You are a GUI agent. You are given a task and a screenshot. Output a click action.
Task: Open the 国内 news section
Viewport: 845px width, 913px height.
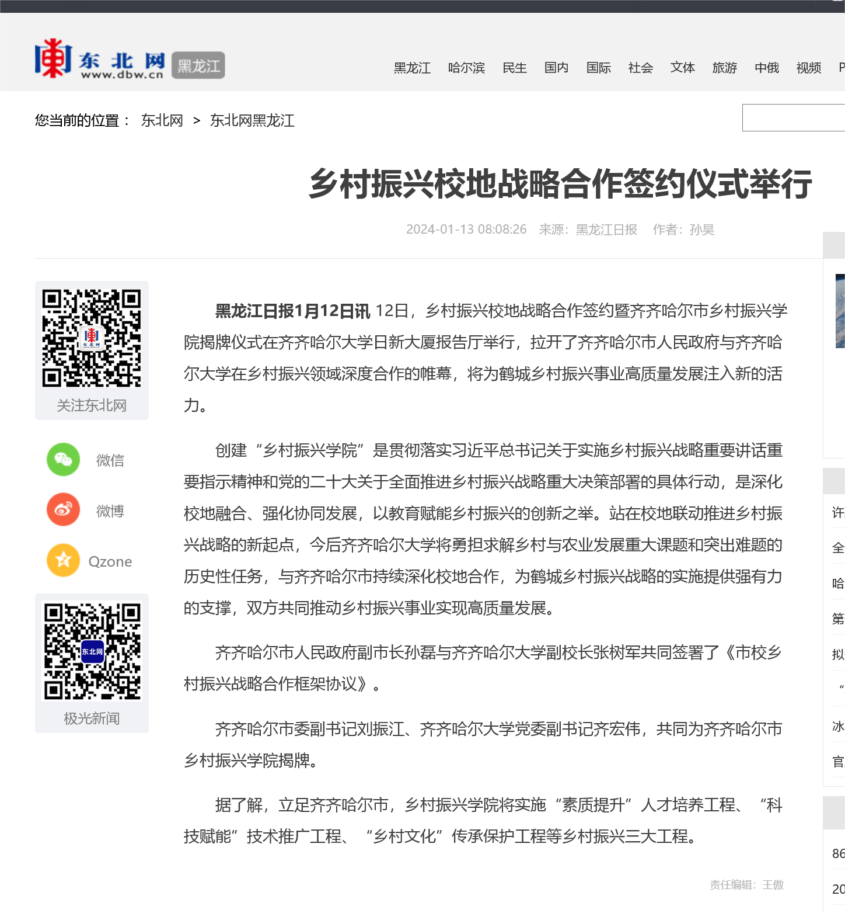[556, 68]
